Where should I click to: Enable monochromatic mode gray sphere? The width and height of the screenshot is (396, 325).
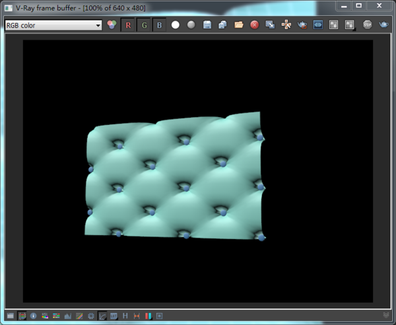point(191,24)
